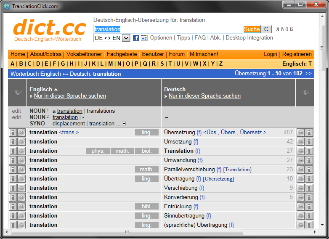Screen dimensions: 329x239
Task: Click the vertical scrollbar down arrow
Action: pos(322,225)
